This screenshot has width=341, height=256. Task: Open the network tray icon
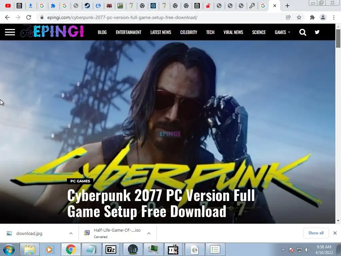tap(299, 250)
